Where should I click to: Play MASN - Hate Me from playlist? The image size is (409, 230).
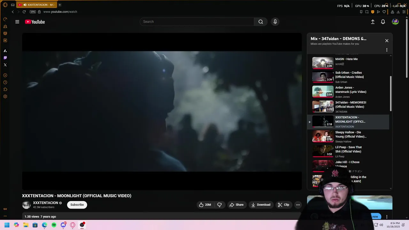tap(348, 63)
